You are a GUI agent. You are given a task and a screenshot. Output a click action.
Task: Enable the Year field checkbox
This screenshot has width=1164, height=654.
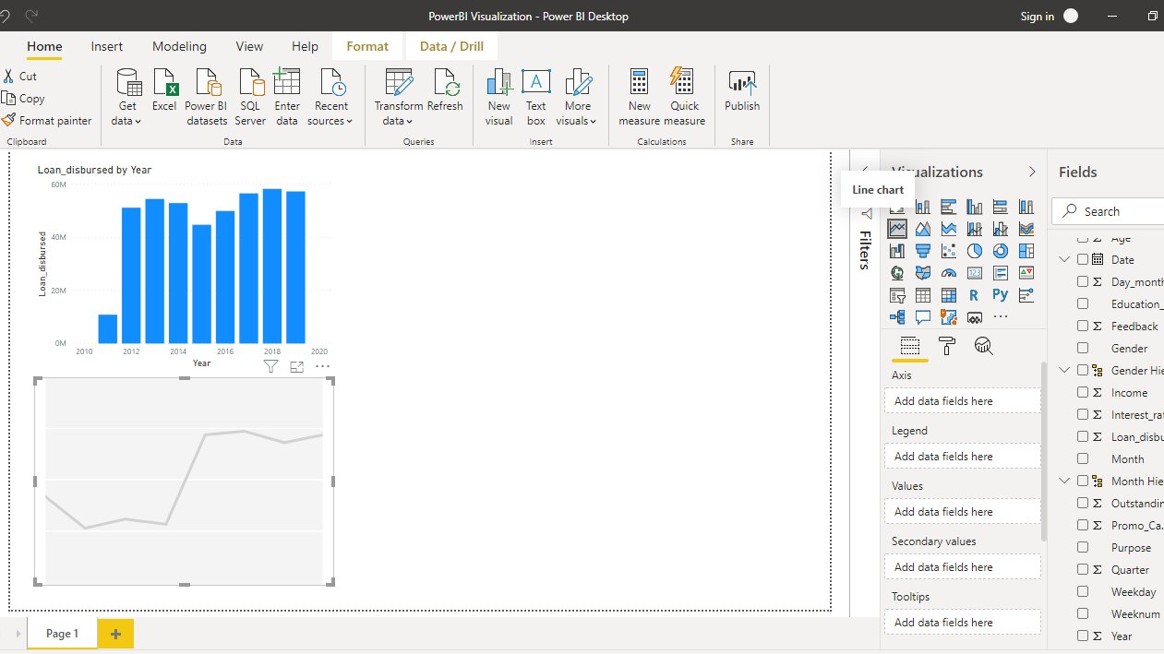click(x=1083, y=636)
